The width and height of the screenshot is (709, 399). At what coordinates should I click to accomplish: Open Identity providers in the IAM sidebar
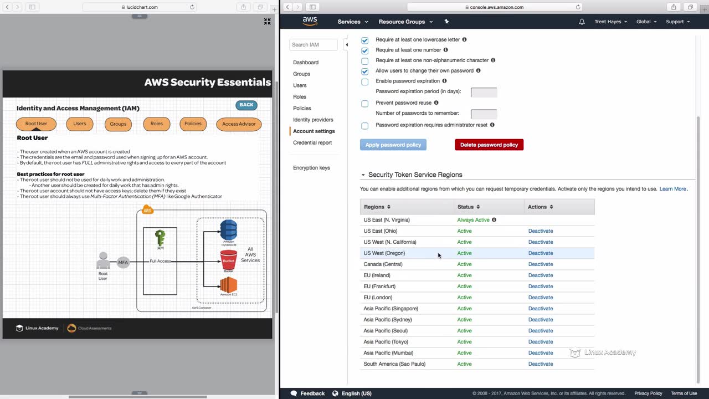click(313, 120)
